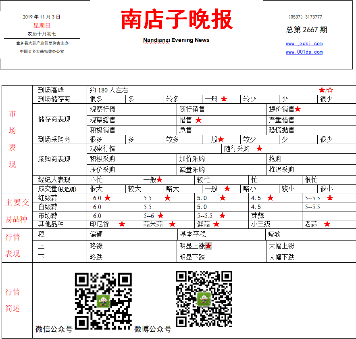356x339 pixels.
Task: Click the star beside 蒜米蒜
Action: coord(172,224)
